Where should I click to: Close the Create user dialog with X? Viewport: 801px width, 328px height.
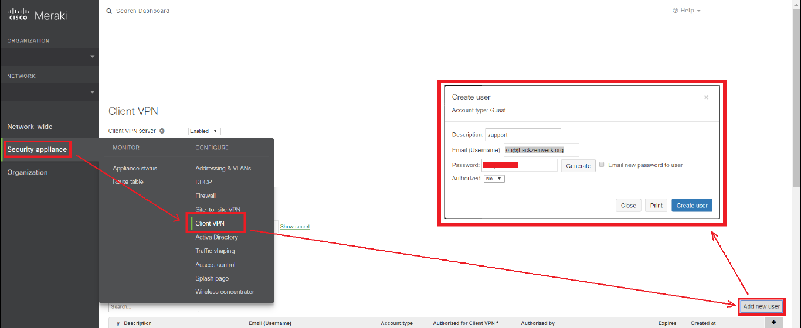point(706,97)
